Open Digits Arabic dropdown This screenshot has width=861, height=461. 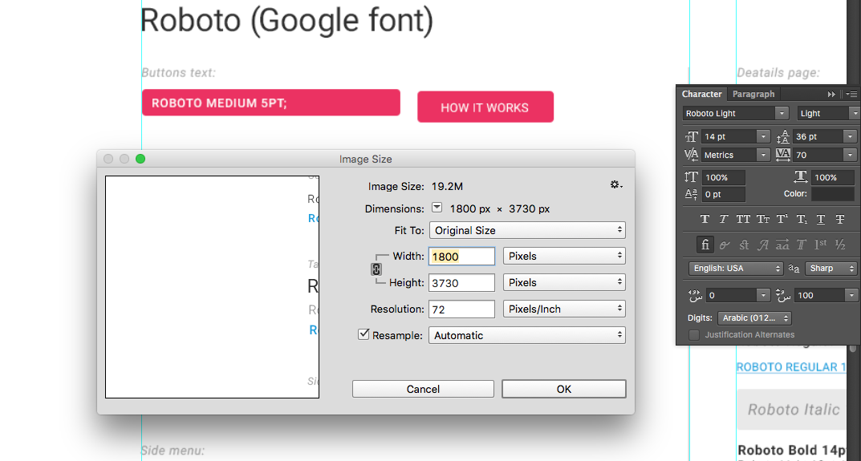(754, 317)
